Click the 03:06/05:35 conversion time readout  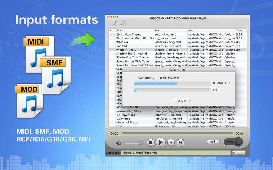tap(221, 83)
